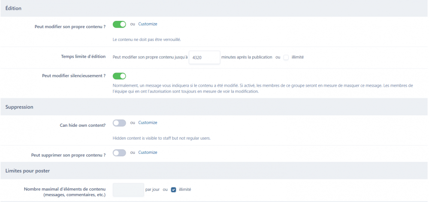
Task: Click Customize next to "Peut supprimer son propre contenu"
Action: coord(148,152)
